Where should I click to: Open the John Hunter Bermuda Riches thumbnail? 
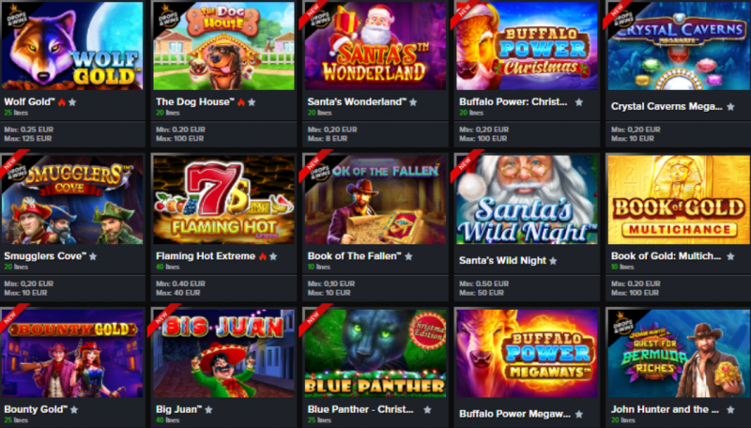coord(678,353)
